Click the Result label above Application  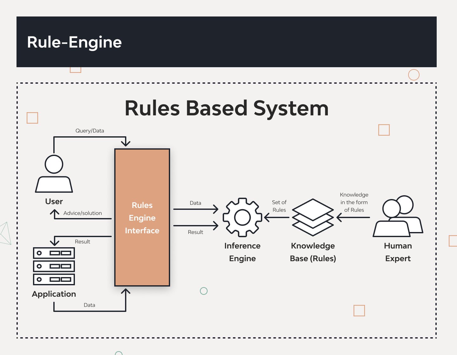point(83,242)
